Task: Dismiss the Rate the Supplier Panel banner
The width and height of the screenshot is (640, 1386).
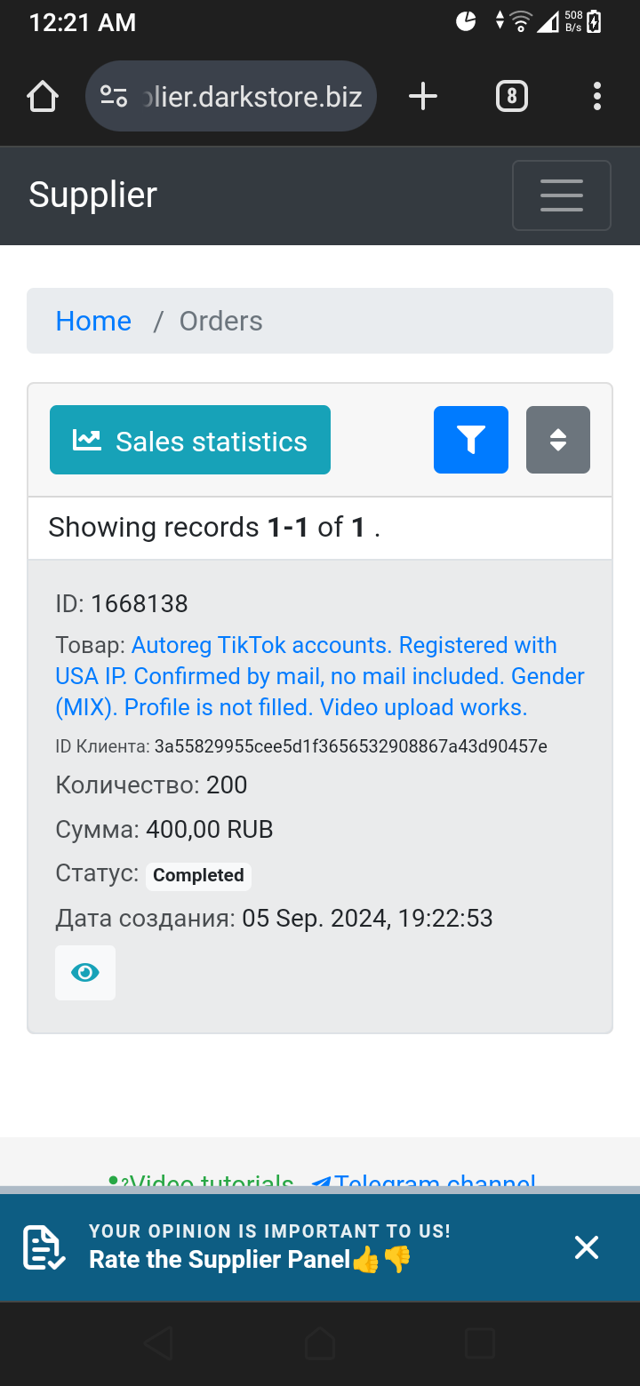Action: (x=587, y=1247)
